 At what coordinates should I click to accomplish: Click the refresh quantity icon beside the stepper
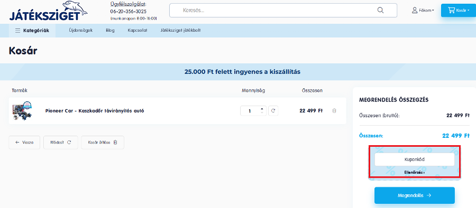273,111
